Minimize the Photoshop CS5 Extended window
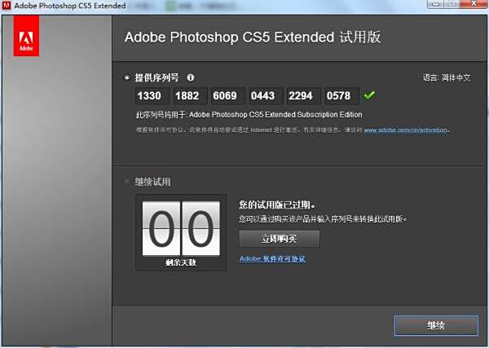The height and width of the screenshot is (348, 489). click(436, 4)
